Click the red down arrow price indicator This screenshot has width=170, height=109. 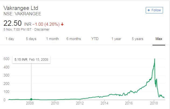(x=63, y=24)
